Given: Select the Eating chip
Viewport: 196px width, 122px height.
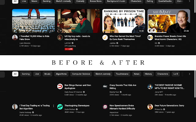Looking at the screenshot, I should 150,1.
